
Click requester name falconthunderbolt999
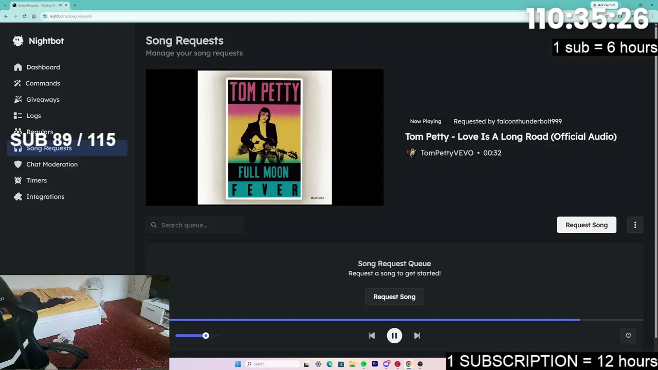(x=529, y=121)
